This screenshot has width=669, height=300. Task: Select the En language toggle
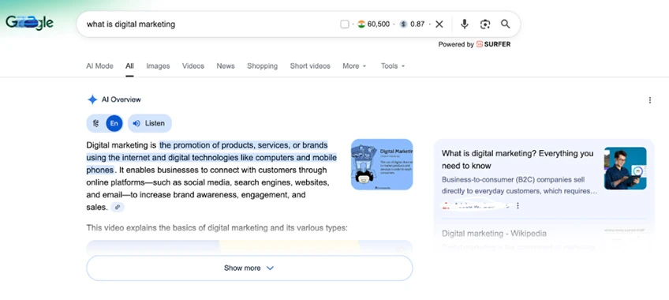coord(114,123)
